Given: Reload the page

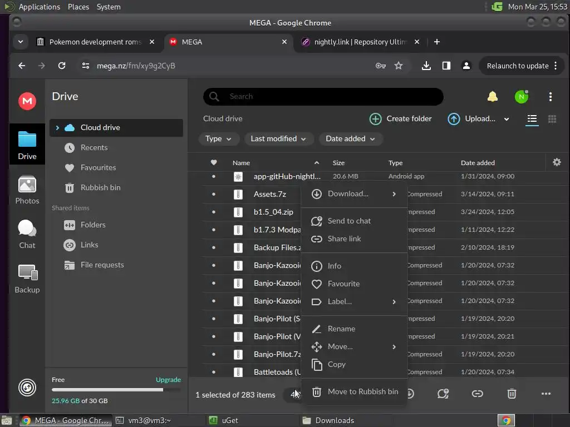Looking at the screenshot, I should click(62, 66).
